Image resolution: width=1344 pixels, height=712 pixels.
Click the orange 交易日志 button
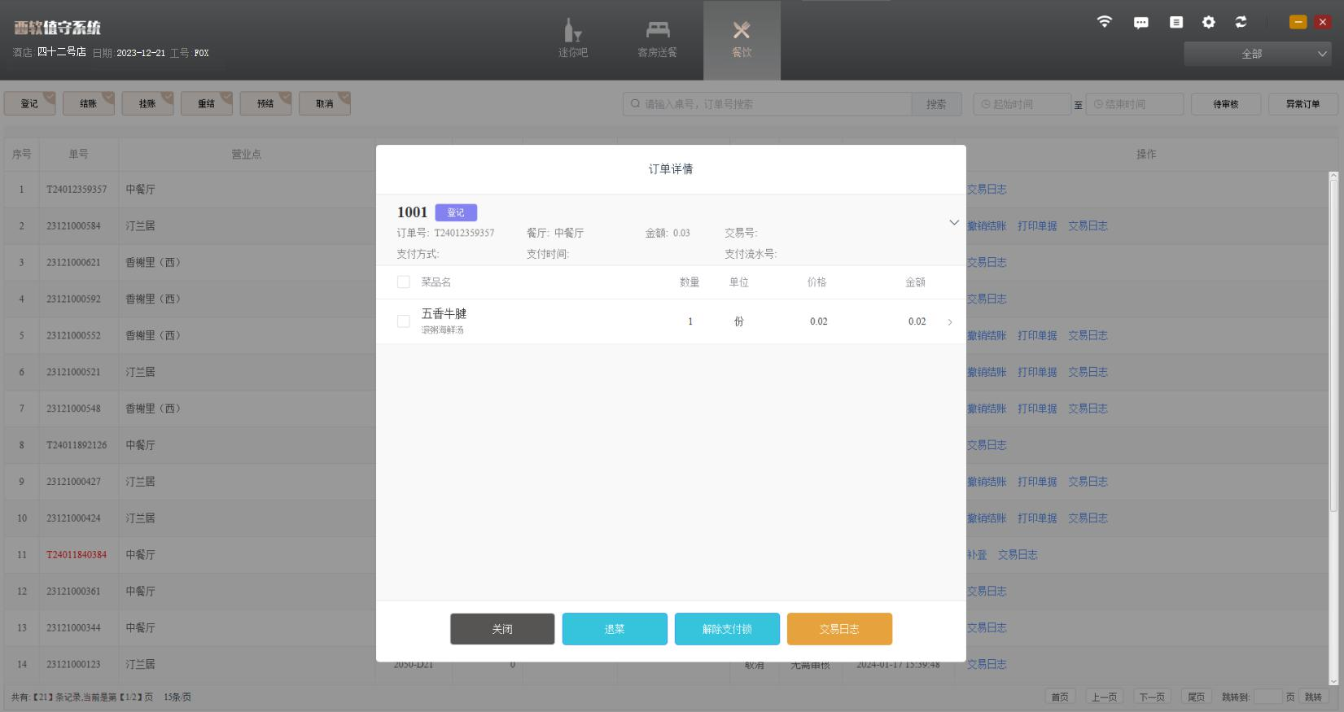838,629
